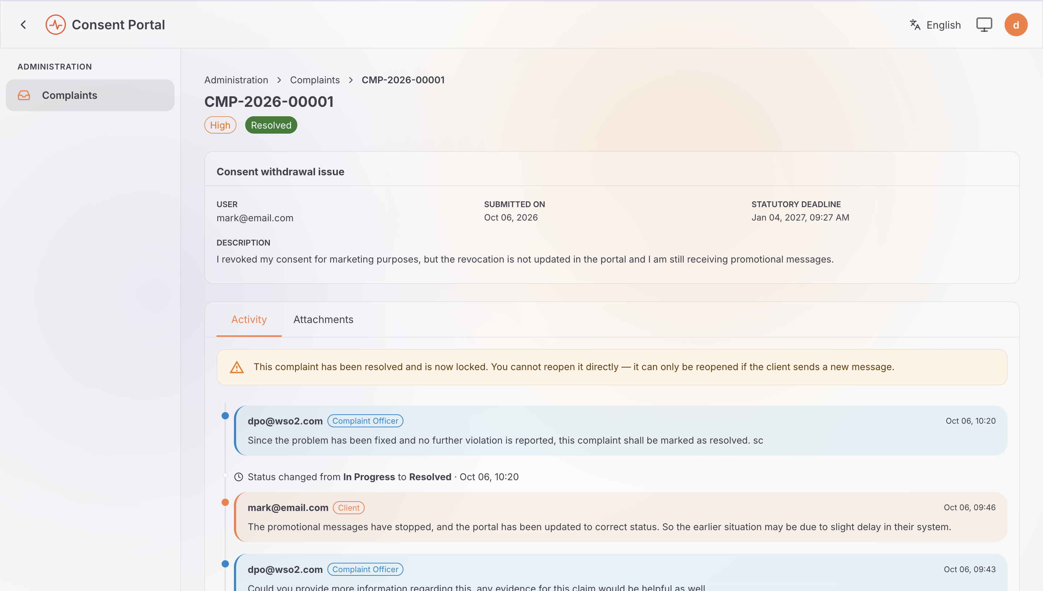Click the submitted date Oct 06, 2026
The height and width of the screenshot is (591, 1043).
point(511,218)
